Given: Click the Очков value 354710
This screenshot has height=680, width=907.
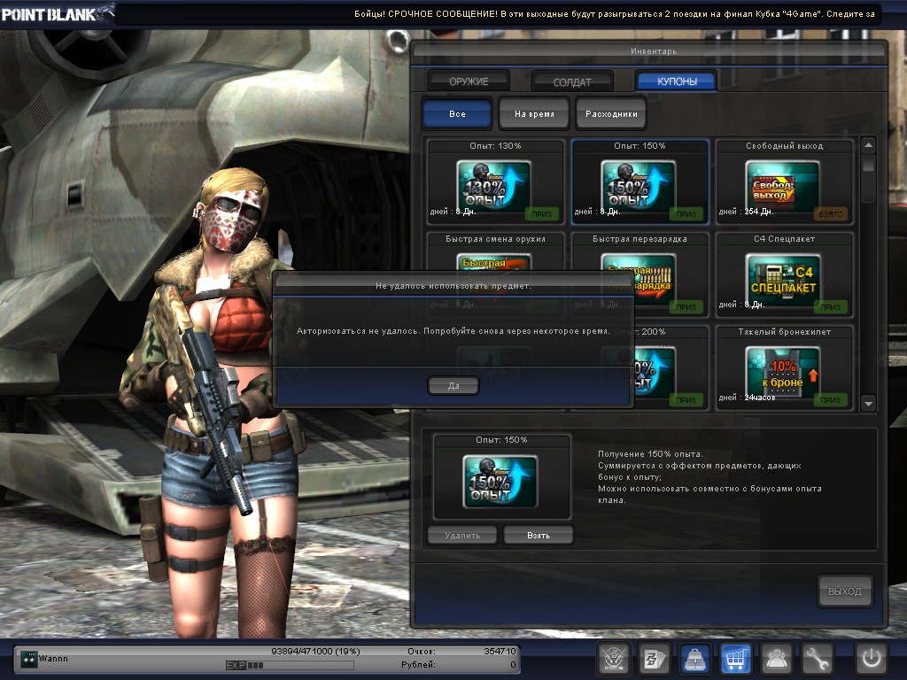Looking at the screenshot, I should (x=500, y=651).
